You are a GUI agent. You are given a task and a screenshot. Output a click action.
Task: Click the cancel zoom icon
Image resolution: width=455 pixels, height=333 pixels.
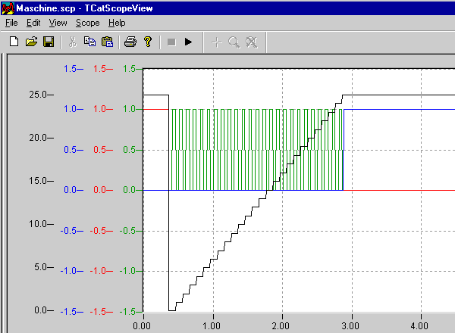251,42
